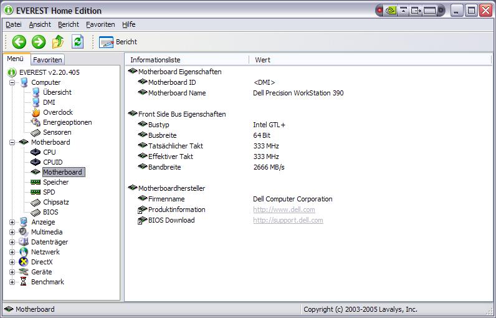This screenshot has width=496, height=318.
Task: Select the Effektiver Takt row
Action: coord(209,157)
